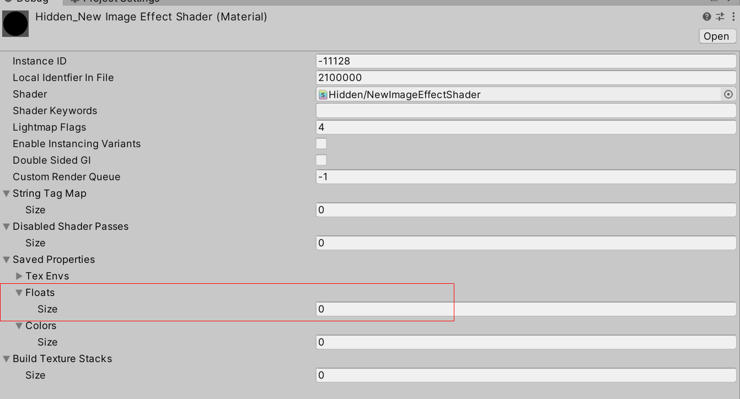The width and height of the screenshot is (740, 399).
Task: Expand the Tex Envs entry
Action: coord(19,276)
